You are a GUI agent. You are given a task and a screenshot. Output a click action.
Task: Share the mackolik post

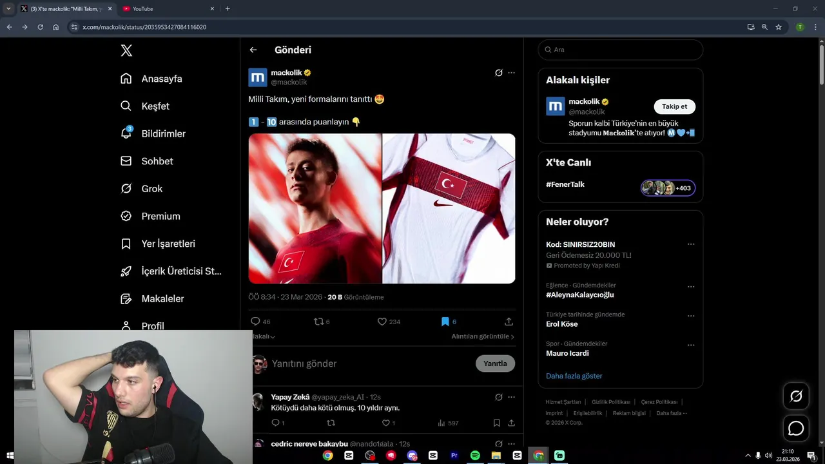(x=509, y=322)
